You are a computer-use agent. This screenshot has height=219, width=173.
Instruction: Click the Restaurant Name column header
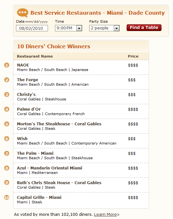pos(35,56)
